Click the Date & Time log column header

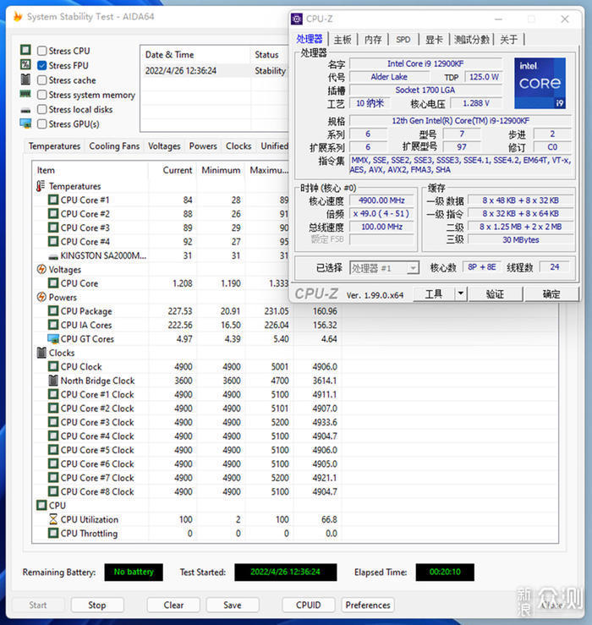195,55
